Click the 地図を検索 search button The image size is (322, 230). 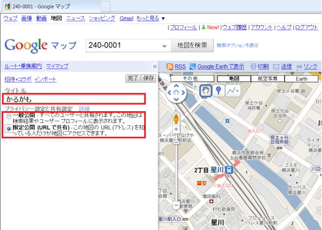coord(192,45)
